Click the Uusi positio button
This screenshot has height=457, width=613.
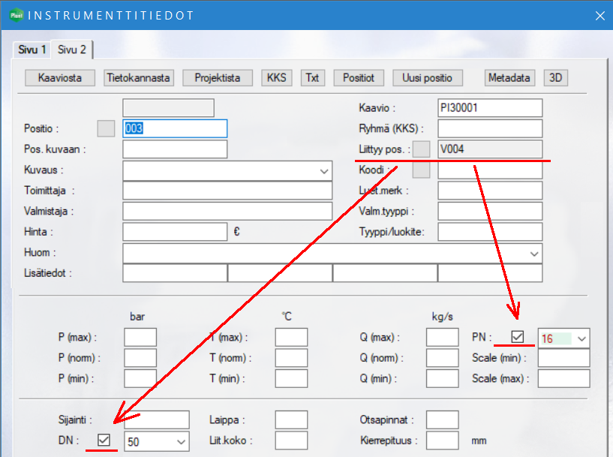(x=428, y=78)
